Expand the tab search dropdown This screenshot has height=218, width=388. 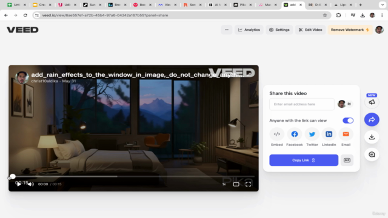(x=383, y=5)
